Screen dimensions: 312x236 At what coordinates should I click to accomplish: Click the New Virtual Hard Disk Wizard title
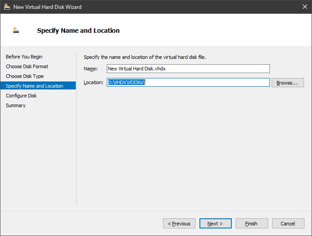pyautogui.click(x=47, y=7)
